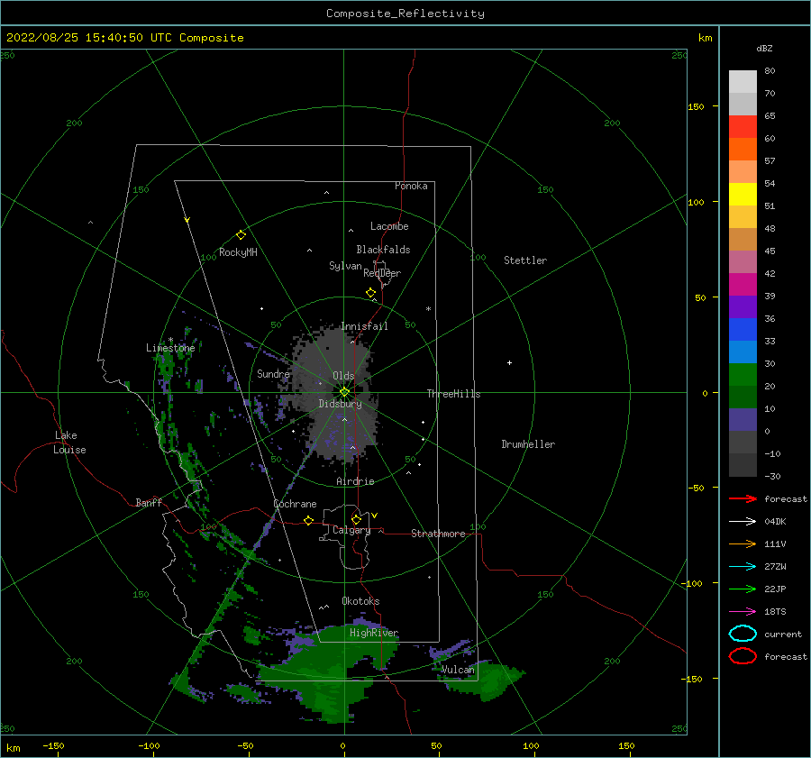811x758 pixels.
Task: Select the purple 36-39 dBZ swatch
Action: (743, 306)
